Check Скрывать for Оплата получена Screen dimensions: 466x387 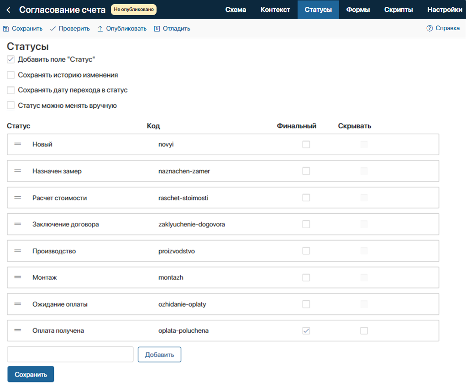click(364, 331)
